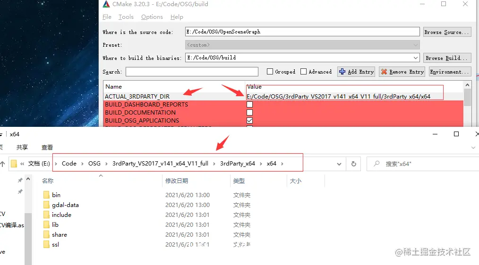Click the Value column header

click(x=254, y=87)
